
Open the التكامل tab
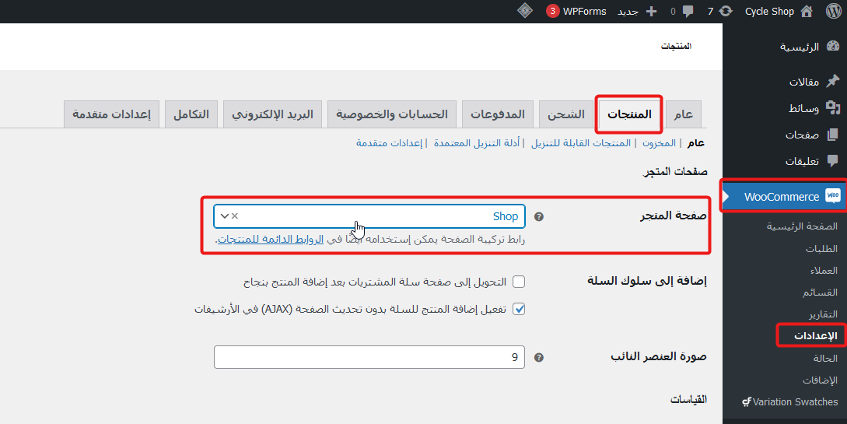point(191,114)
